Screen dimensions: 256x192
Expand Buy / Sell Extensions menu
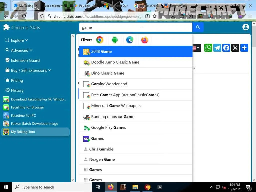[28, 70]
